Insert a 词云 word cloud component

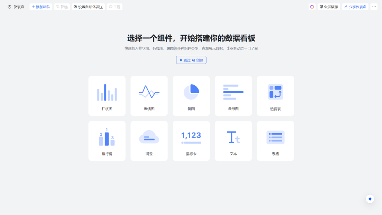pos(149,141)
